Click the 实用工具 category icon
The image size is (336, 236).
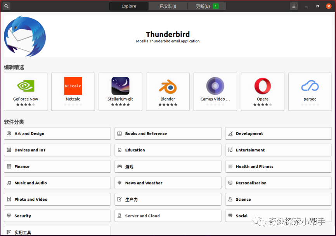(x=9, y=232)
